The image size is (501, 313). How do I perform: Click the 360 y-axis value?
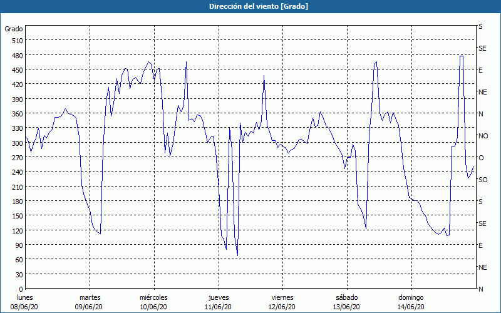(x=18, y=114)
